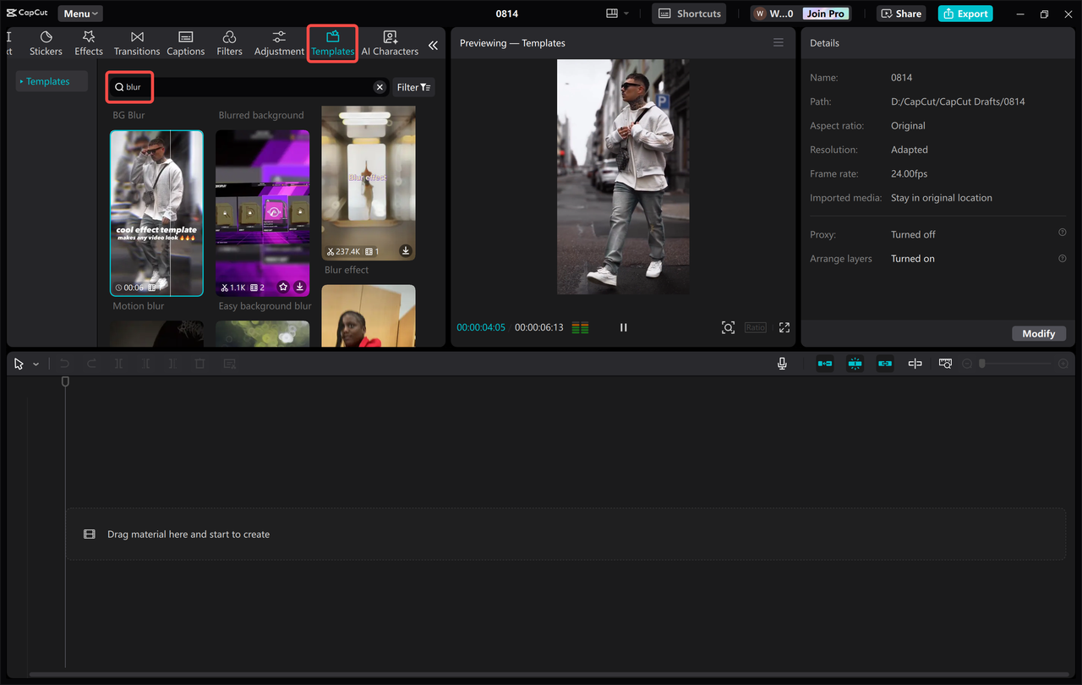Switch to the Transitions panel
Viewport: 1082px width, 685px height.
[x=136, y=43]
